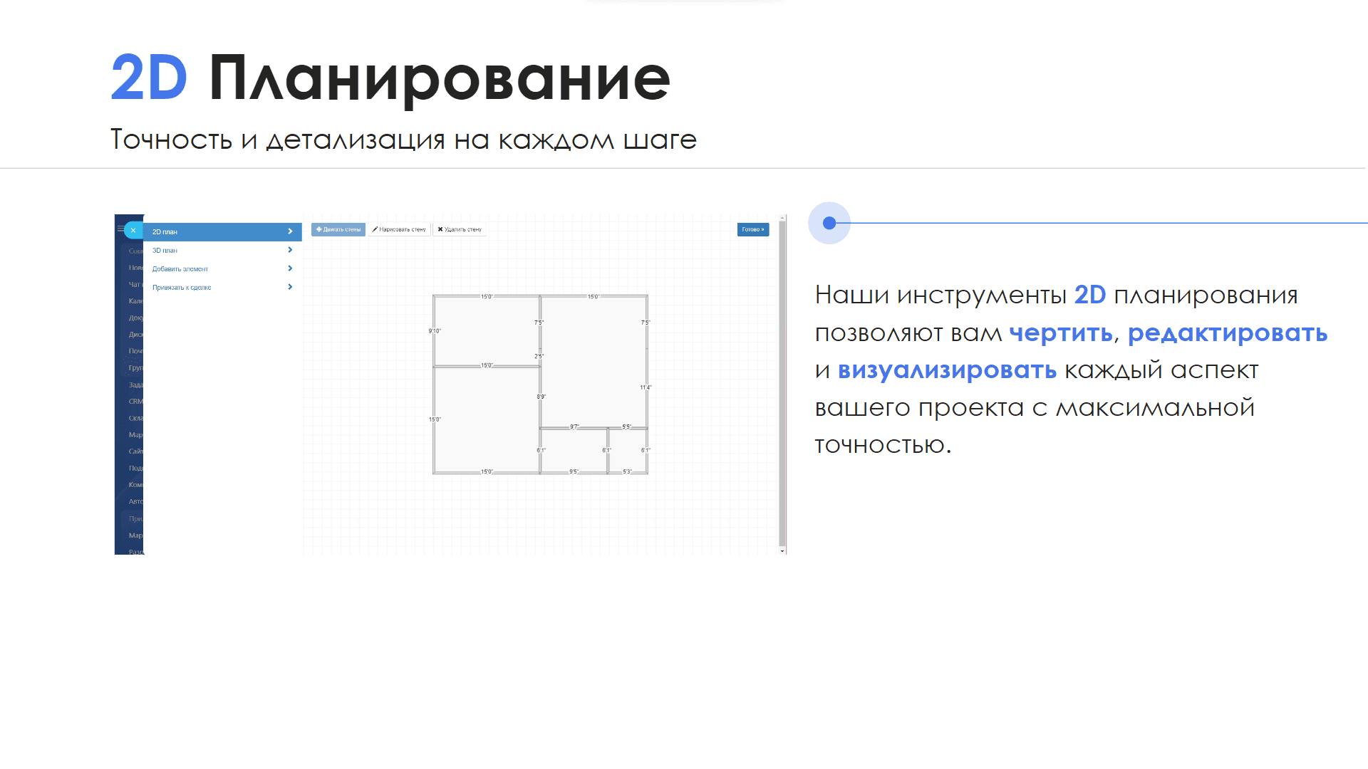
Task: Choose the Удалить стену delete tool
Action: pyautogui.click(x=460, y=230)
